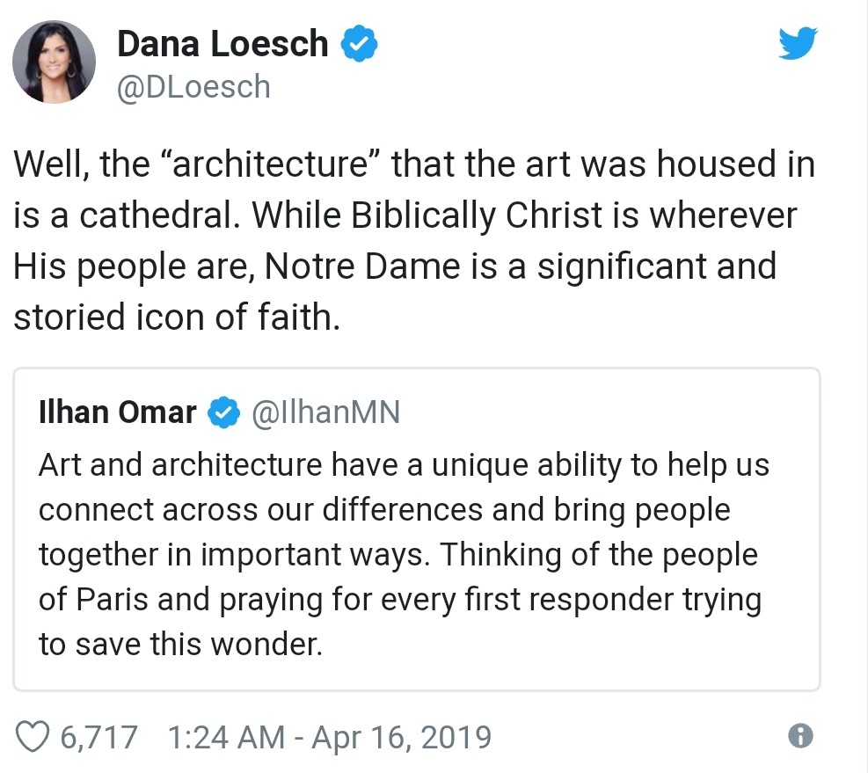Open the quoted tweet about art and architecture

[416, 529]
